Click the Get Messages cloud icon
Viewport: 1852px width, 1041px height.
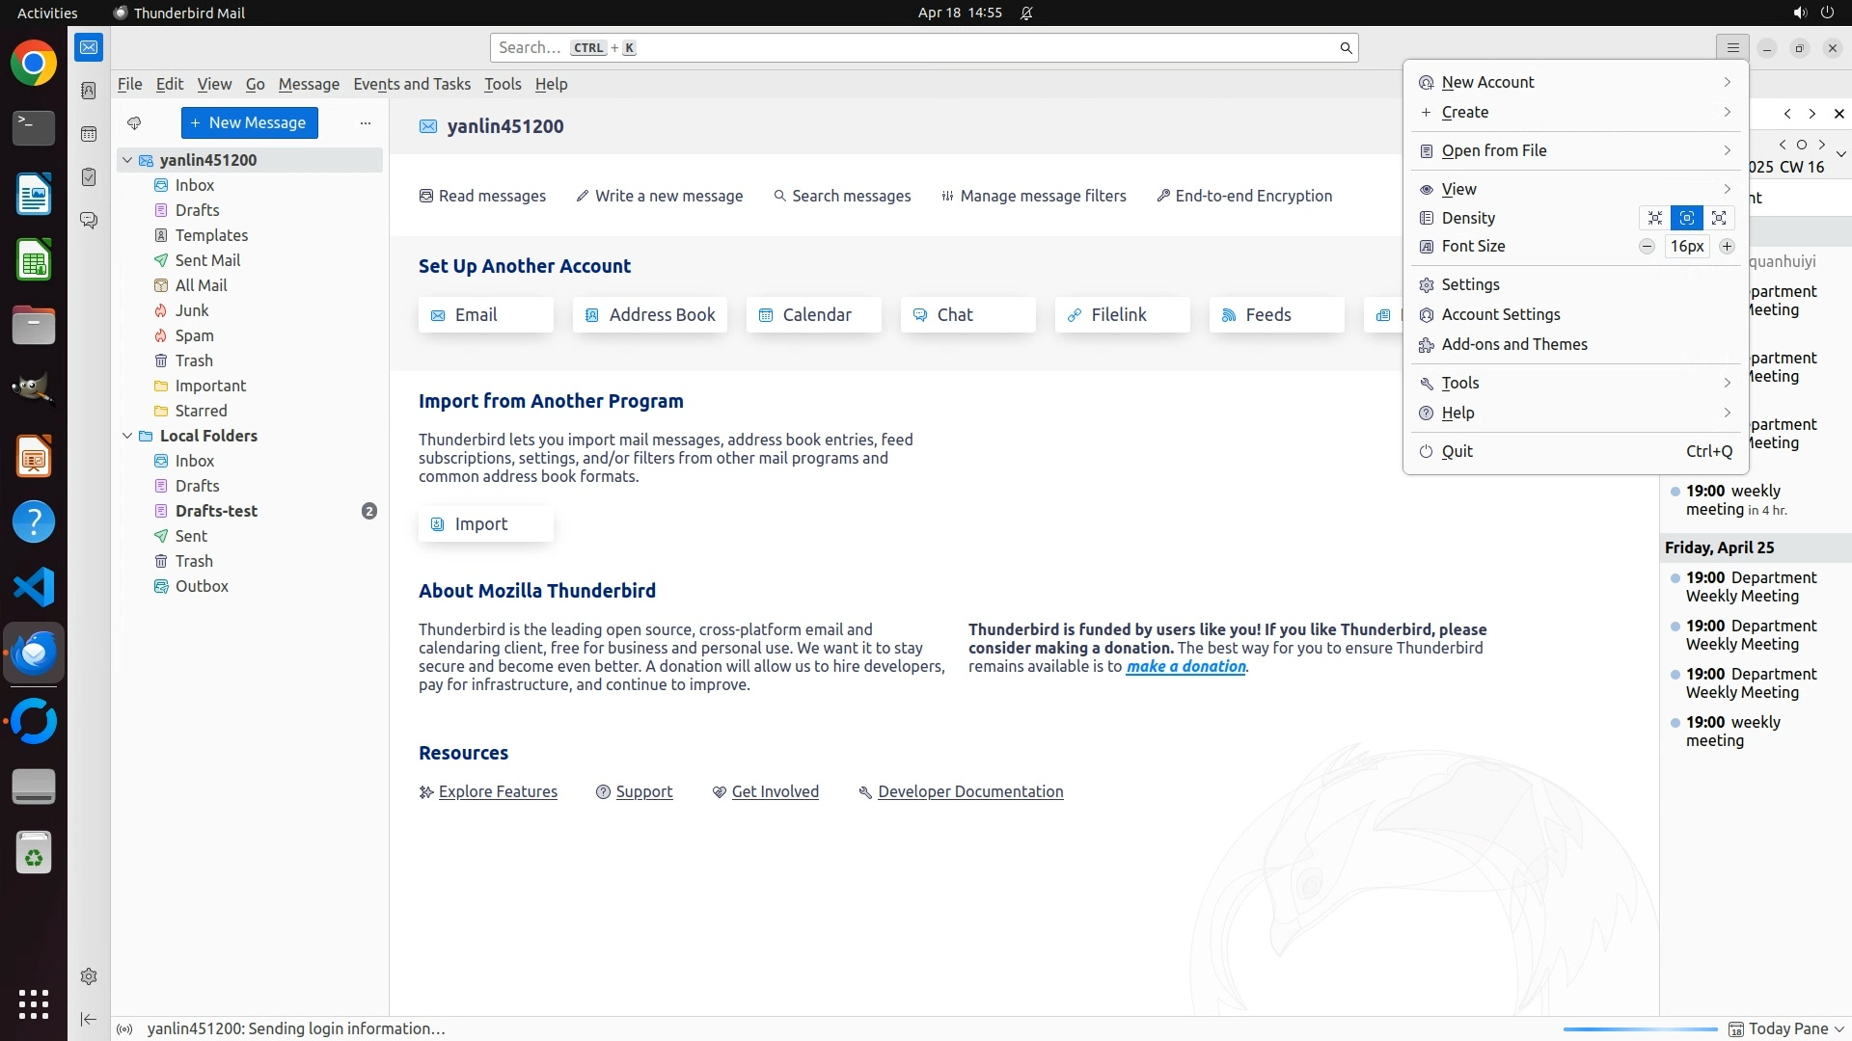(x=134, y=122)
